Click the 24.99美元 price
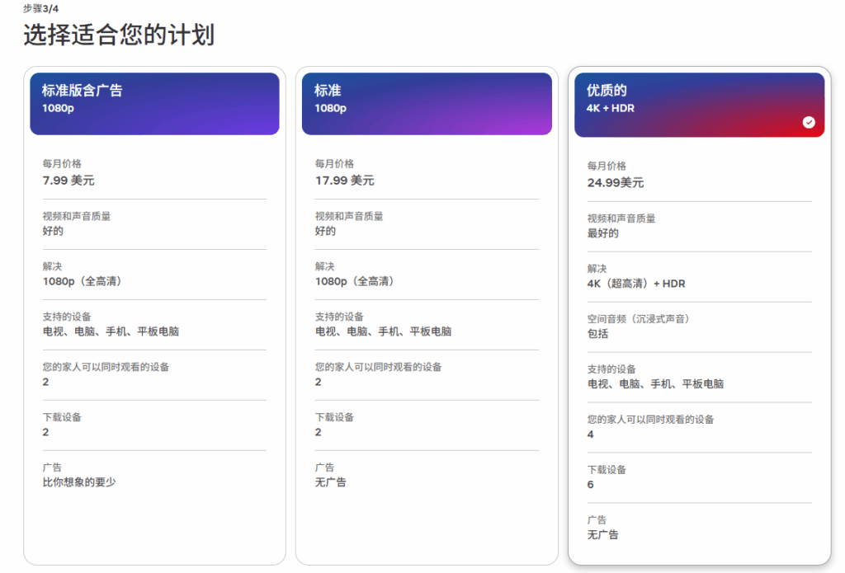 pyautogui.click(x=616, y=182)
